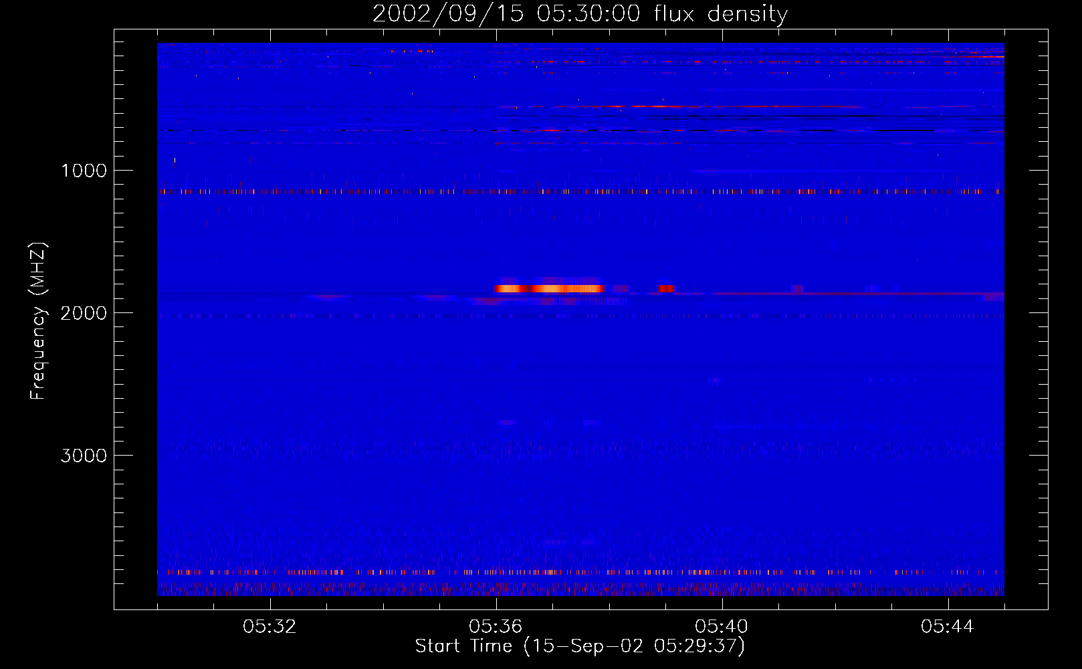Click the small red burst after 05:38
This screenshot has width=1082, height=669.
(666, 288)
